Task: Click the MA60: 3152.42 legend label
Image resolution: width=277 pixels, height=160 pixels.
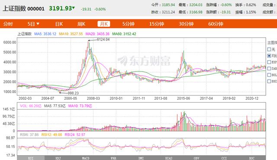Action: [x=124, y=34]
